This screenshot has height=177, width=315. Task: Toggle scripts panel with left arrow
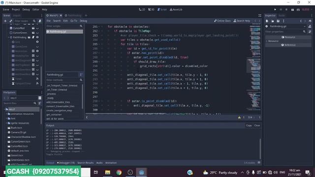(87, 118)
